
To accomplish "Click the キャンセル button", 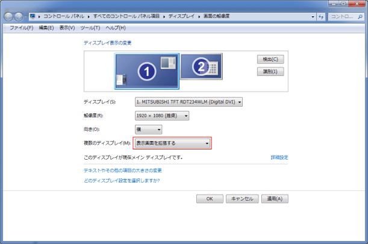I will pos(242,199).
